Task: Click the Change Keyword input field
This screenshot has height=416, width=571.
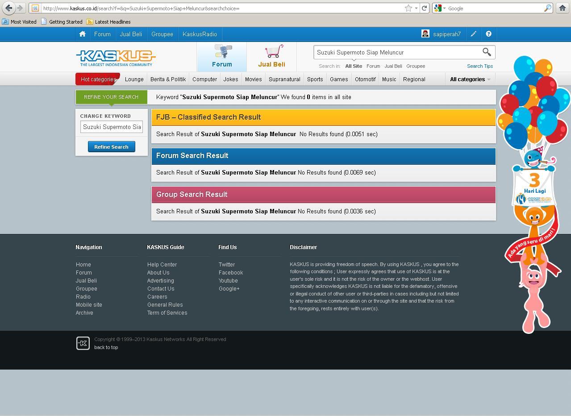Action: coord(112,127)
